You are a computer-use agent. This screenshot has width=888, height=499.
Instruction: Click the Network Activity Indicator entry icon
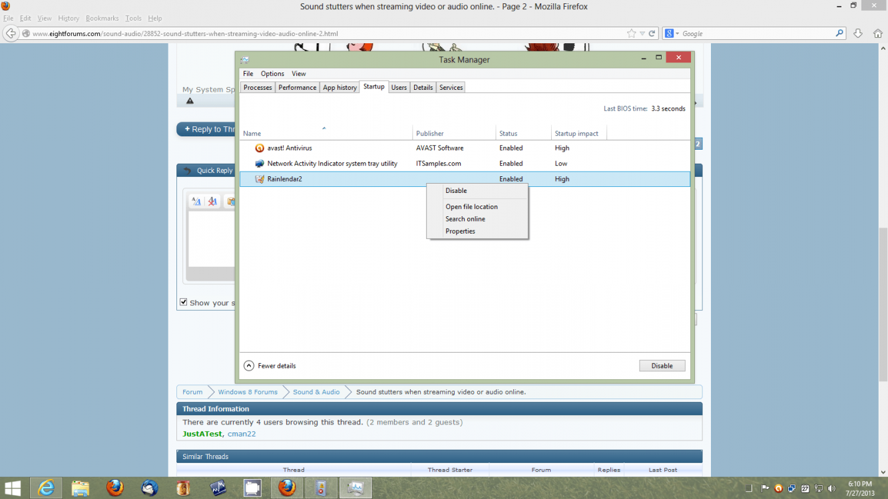(x=260, y=164)
